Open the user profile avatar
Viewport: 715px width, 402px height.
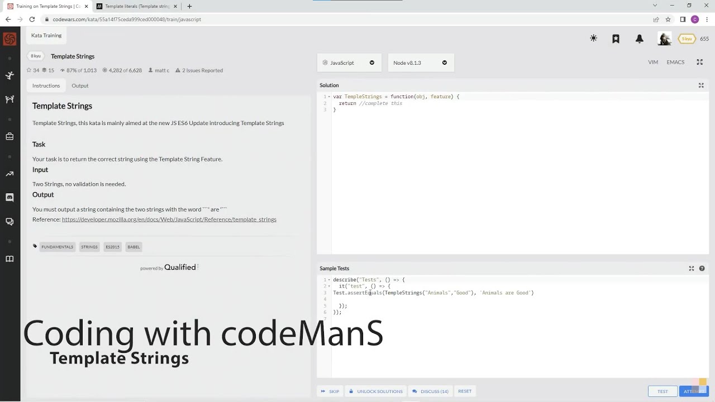[x=664, y=39]
